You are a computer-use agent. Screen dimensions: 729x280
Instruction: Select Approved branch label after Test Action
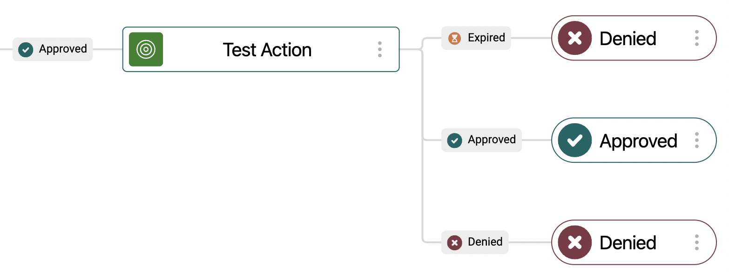(492, 140)
